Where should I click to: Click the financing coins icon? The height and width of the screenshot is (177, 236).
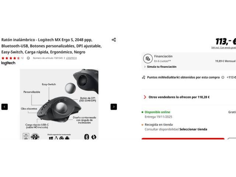(x=147, y=58)
